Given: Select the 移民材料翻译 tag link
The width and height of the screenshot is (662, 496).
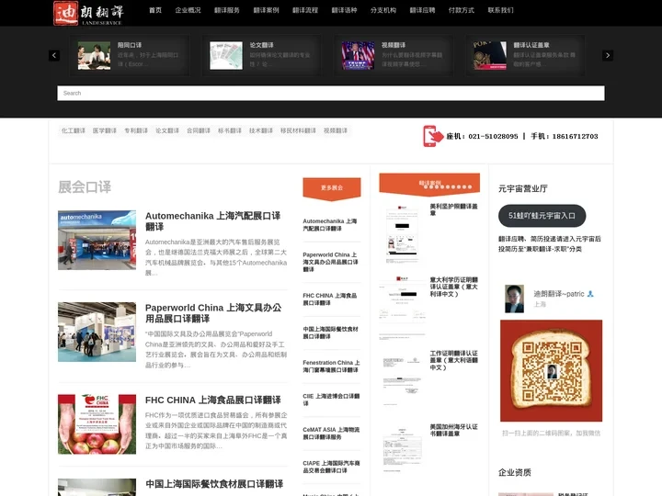Looking at the screenshot, I should (x=298, y=130).
